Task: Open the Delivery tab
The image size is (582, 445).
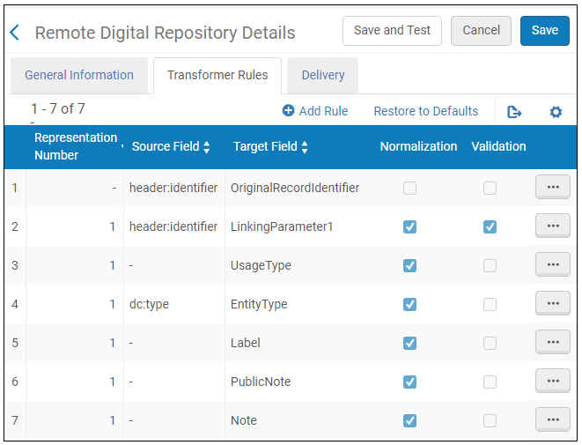Action: click(323, 75)
